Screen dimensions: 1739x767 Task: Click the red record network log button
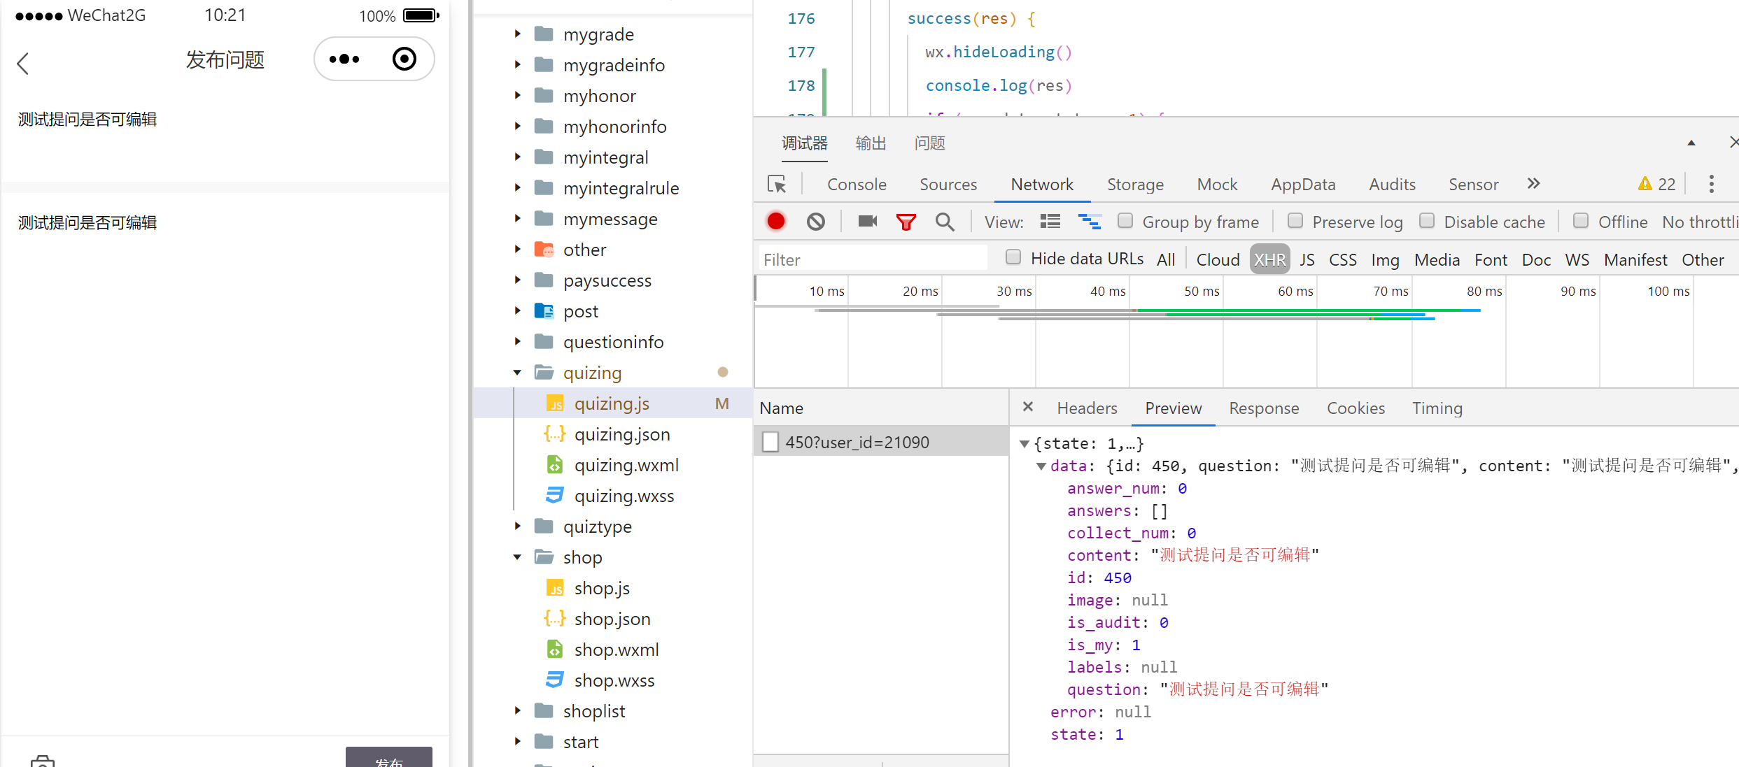pyautogui.click(x=775, y=222)
